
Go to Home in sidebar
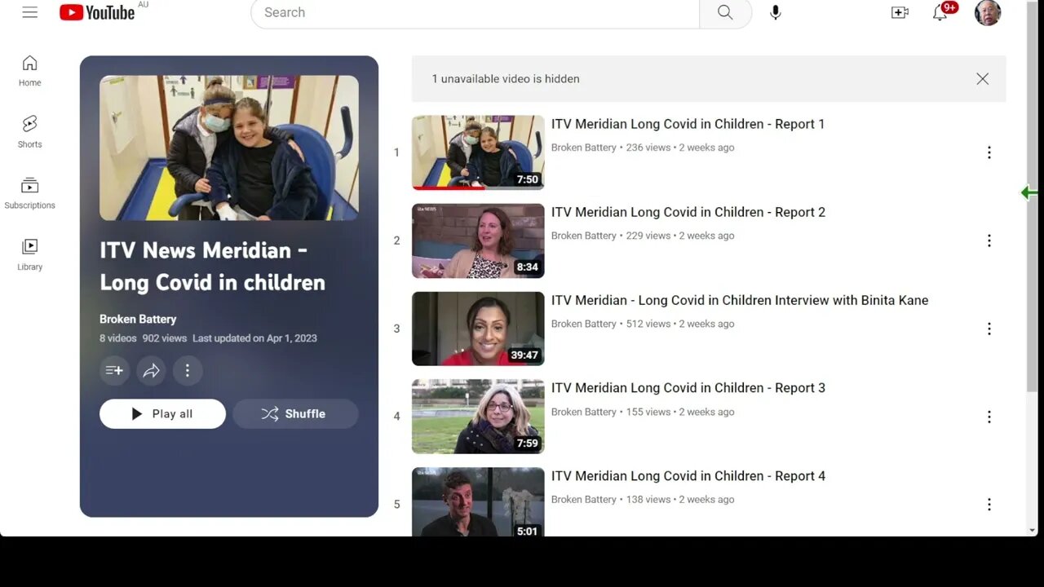(x=29, y=71)
